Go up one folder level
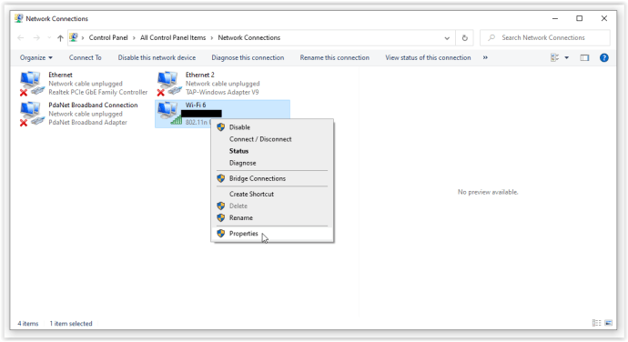Viewport: 628px width, 342px height. pos(60,37)
